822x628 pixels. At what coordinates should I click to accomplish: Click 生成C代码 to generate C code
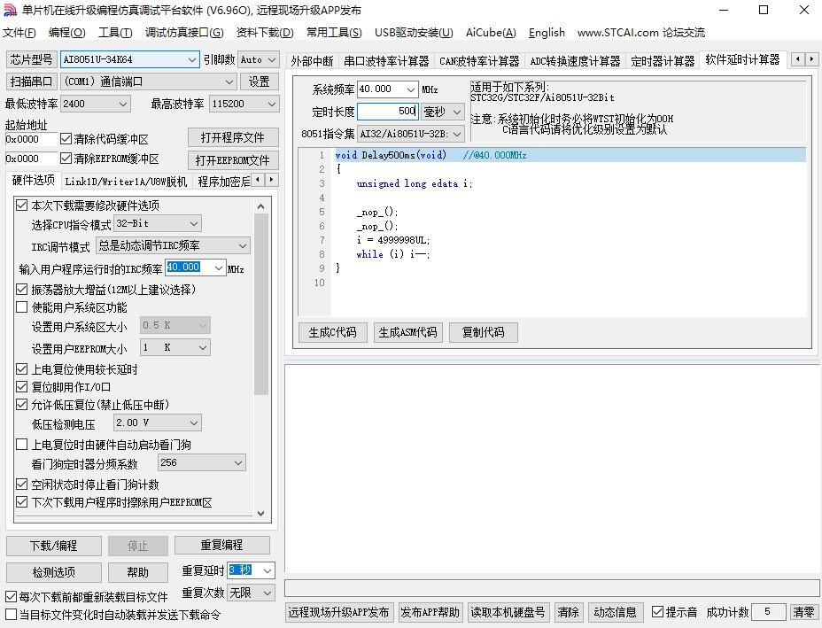[x=332, y=332]
